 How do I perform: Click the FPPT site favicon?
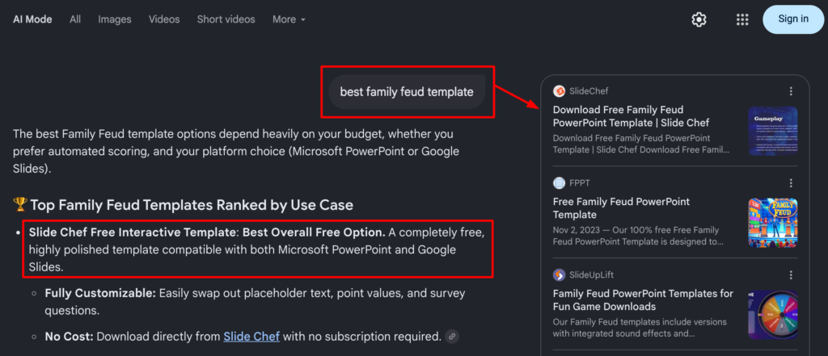pyautogui.click(x=559, y=183)
